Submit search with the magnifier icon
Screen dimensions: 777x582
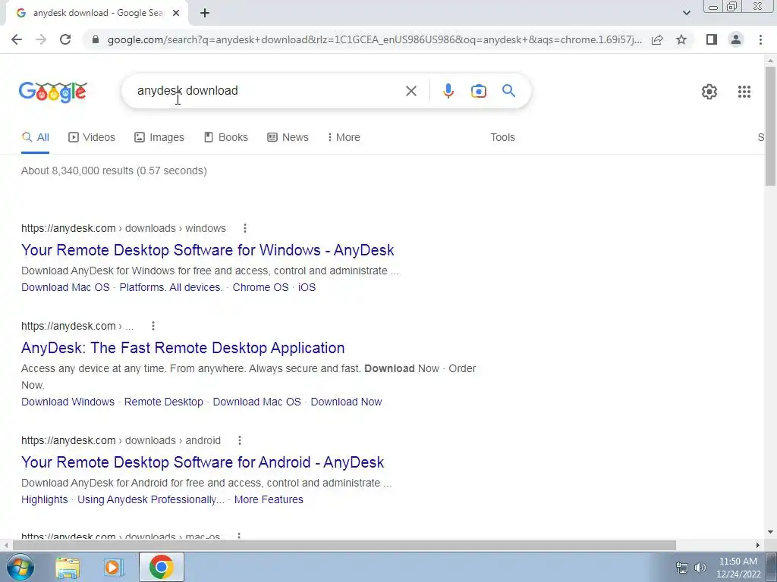pyautogui.click(x=508, y=91)
